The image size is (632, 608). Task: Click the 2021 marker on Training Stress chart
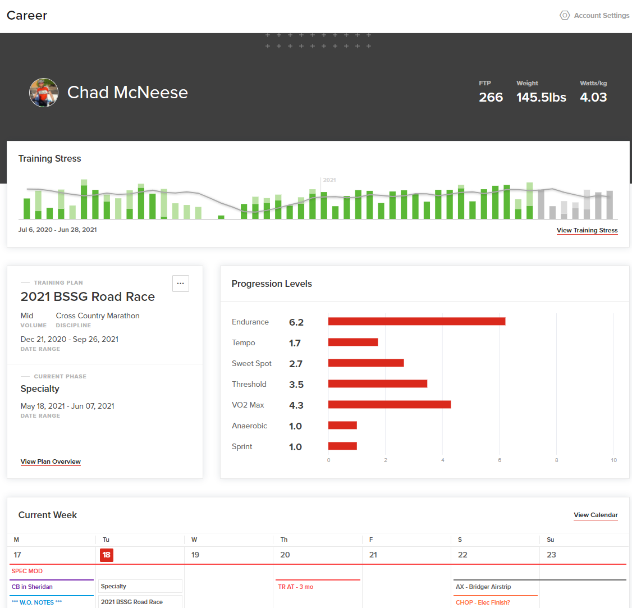[x=329, y=180]
